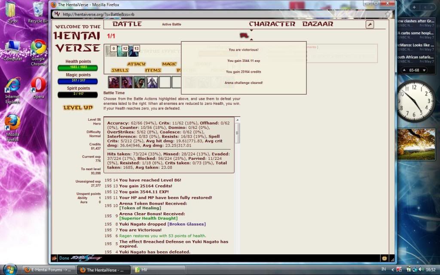
Task: Click the smiley icon in the Firefox status bar
Action: click(x=384, y=258)
